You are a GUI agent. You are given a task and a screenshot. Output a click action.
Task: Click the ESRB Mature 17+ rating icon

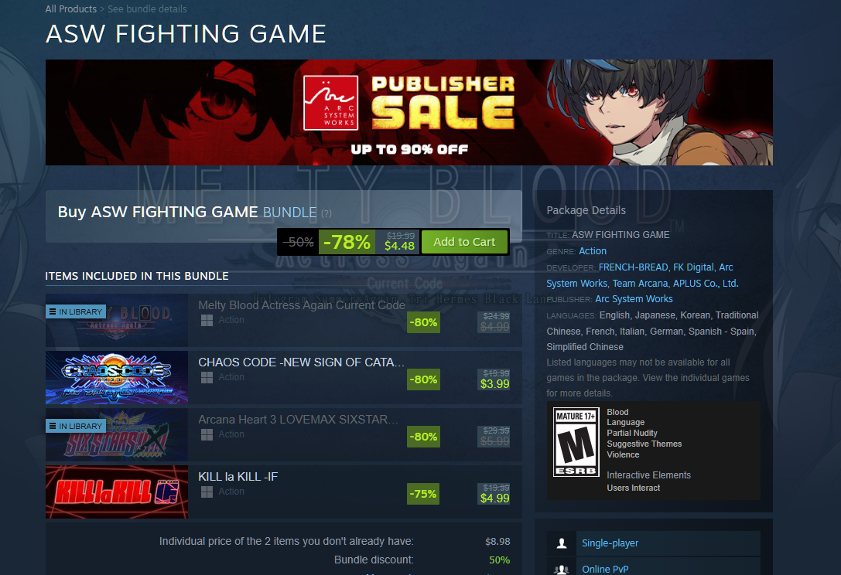click(x=576, y=442)
